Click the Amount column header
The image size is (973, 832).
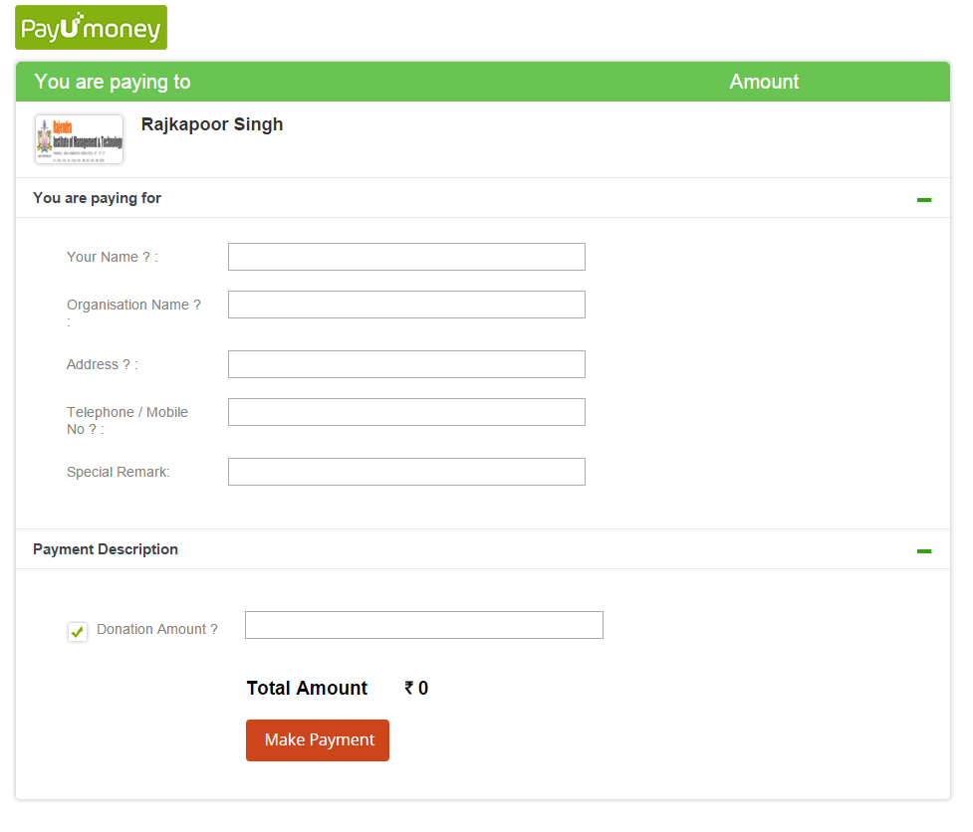tap(764, 82)
